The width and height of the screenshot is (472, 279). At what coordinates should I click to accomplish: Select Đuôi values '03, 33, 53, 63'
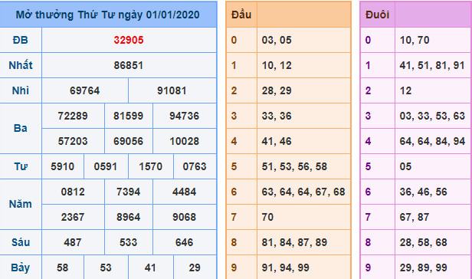432,116
